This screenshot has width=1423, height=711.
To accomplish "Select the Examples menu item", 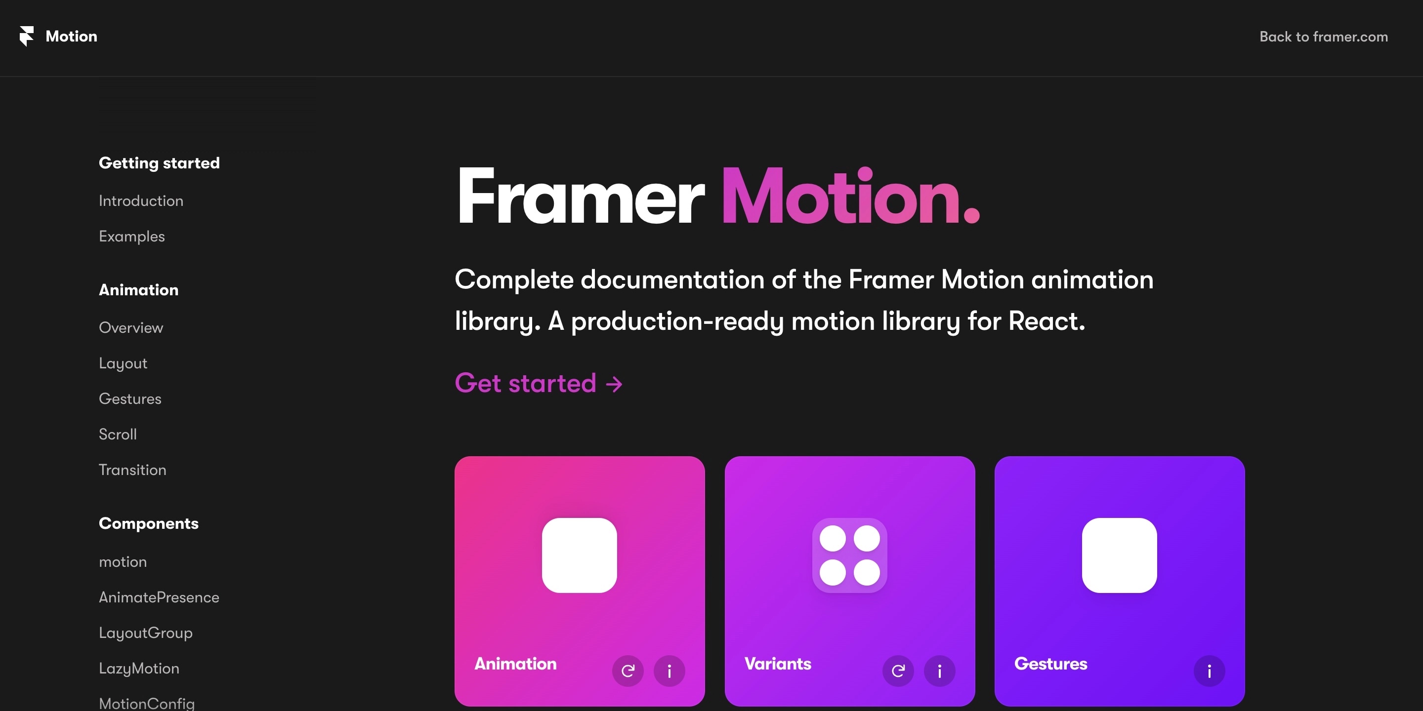I will coord(131,236).
